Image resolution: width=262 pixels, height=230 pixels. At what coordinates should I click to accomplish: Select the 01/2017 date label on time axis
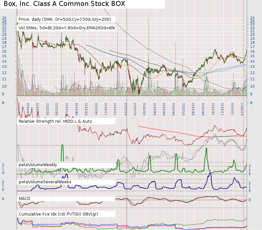coord(242,109)
